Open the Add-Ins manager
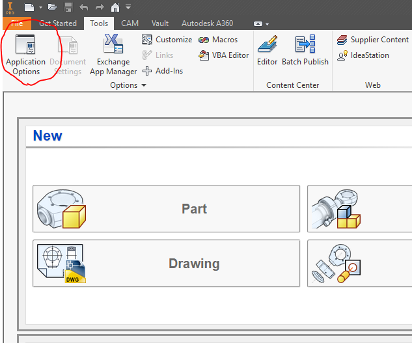412x343 pixels. pos(163,71)
